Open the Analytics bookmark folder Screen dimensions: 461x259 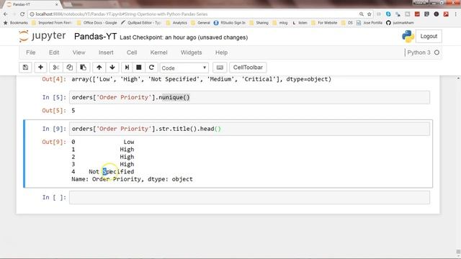(x=176, y=22)
